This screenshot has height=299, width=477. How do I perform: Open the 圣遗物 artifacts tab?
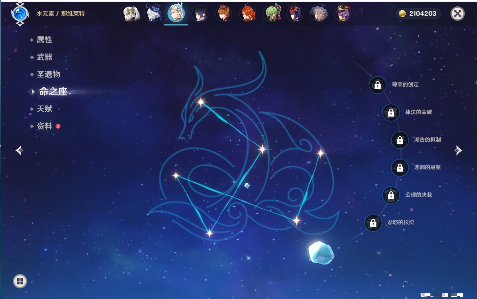pos(48,74)
